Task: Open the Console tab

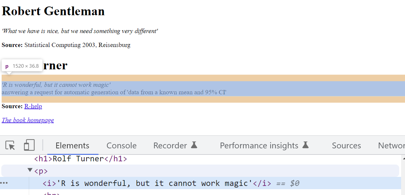Action: (121, 146)
